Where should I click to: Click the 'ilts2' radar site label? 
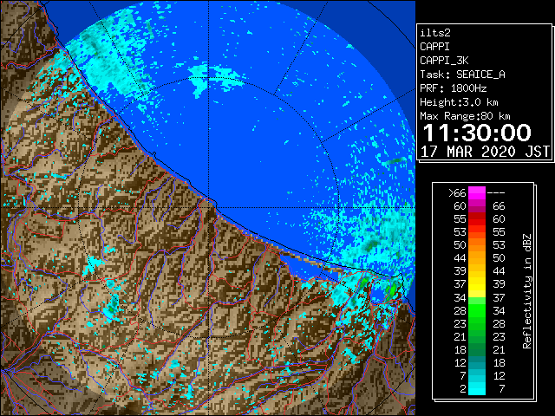click(435, 33)
